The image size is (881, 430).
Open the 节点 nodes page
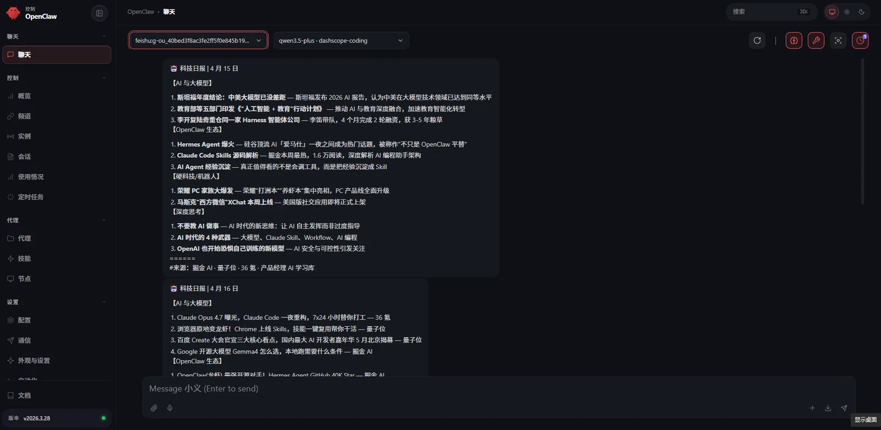coord(57,279)
